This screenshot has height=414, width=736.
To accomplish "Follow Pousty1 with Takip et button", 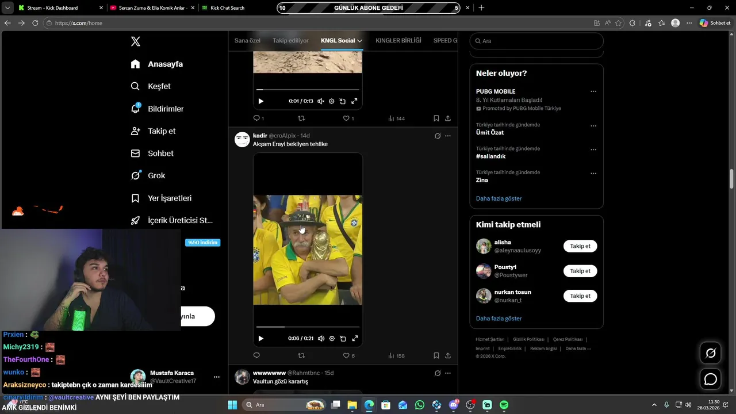I will [580, 271].
